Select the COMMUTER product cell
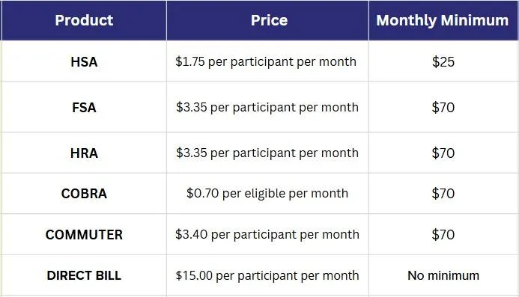Viewport: 519px width, 297px height. click(x=84, y=234)
